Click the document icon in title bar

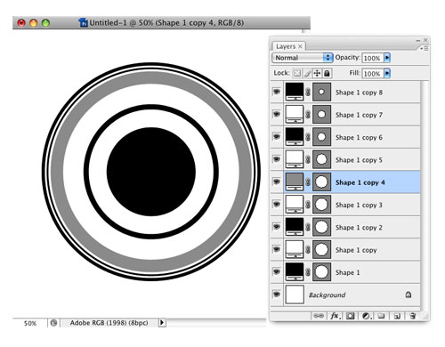(83, 22)
